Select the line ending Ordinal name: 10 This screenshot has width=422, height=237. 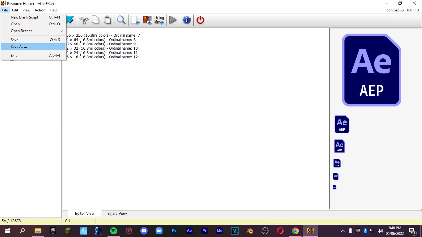102,48
